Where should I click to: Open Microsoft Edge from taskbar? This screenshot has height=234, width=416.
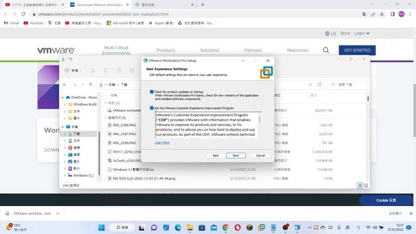pyautogui.click(x=178, y=227)
